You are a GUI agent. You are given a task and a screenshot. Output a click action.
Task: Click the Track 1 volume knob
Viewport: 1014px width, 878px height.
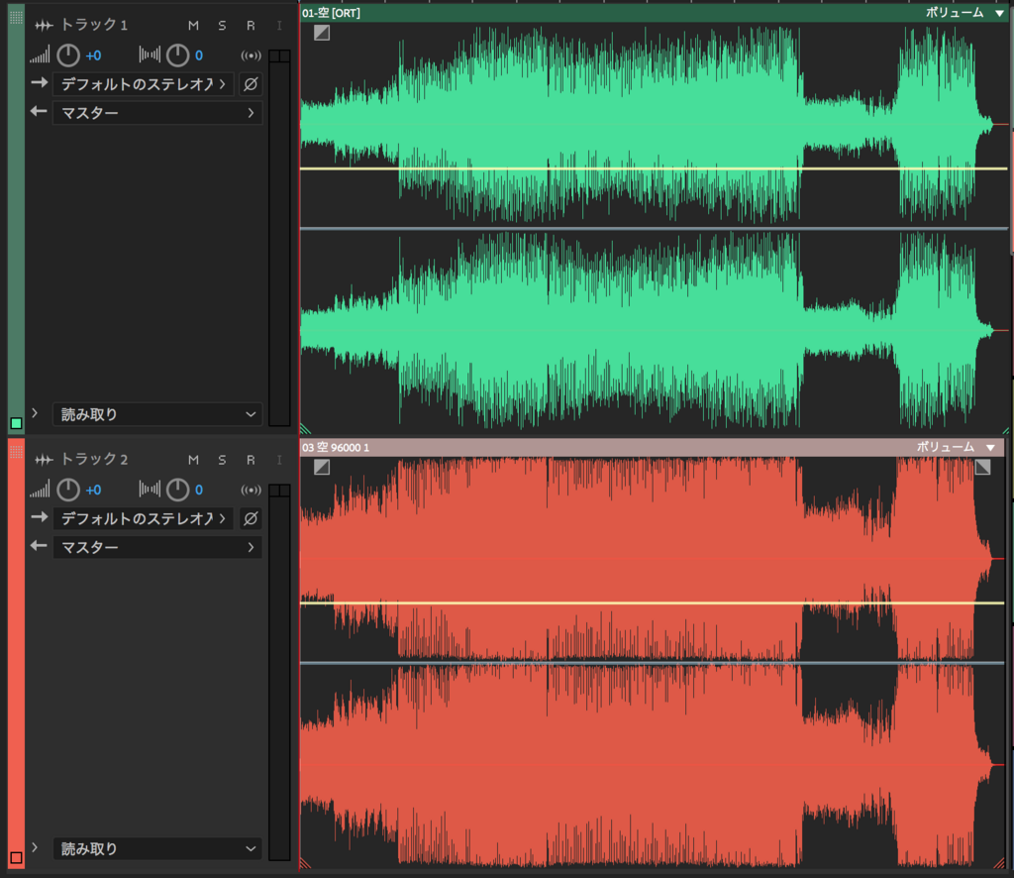[x=68, y=55]
